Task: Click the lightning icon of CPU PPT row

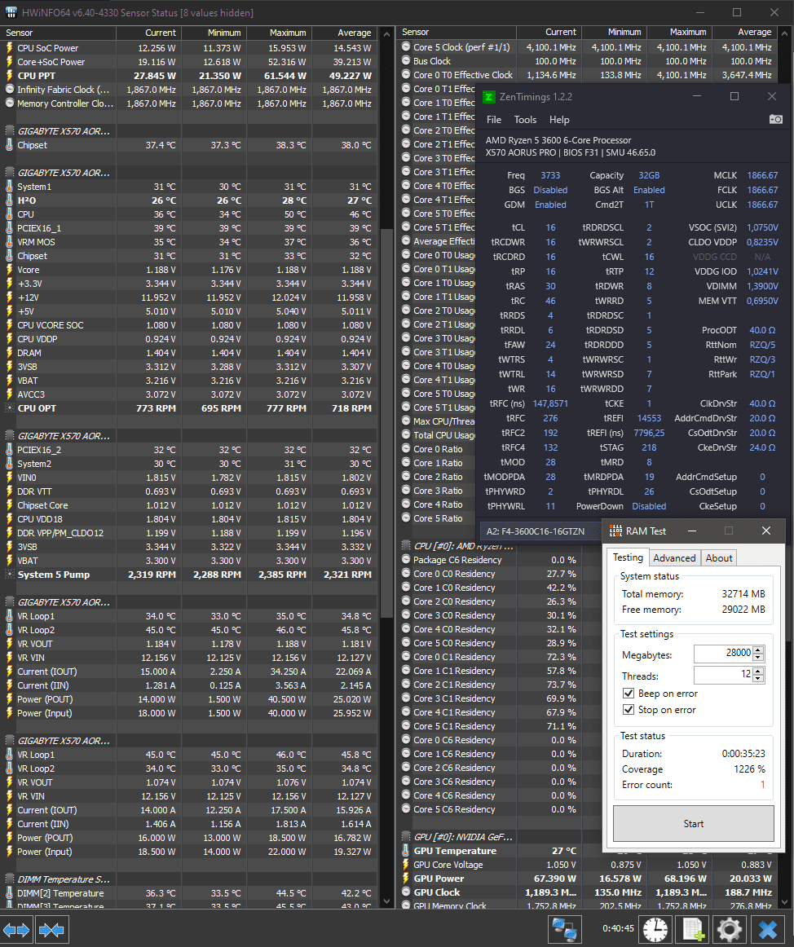Action: tap(9, 76)
